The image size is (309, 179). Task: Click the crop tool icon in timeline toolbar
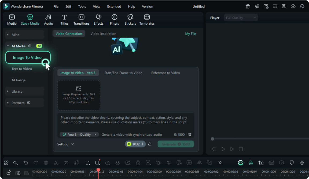point(67,163)
